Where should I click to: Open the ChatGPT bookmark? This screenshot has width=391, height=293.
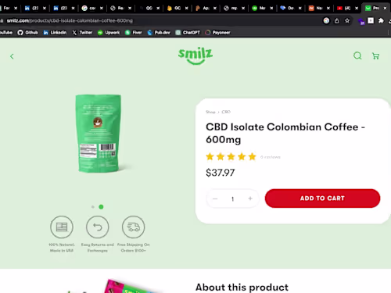coord(188,33)
